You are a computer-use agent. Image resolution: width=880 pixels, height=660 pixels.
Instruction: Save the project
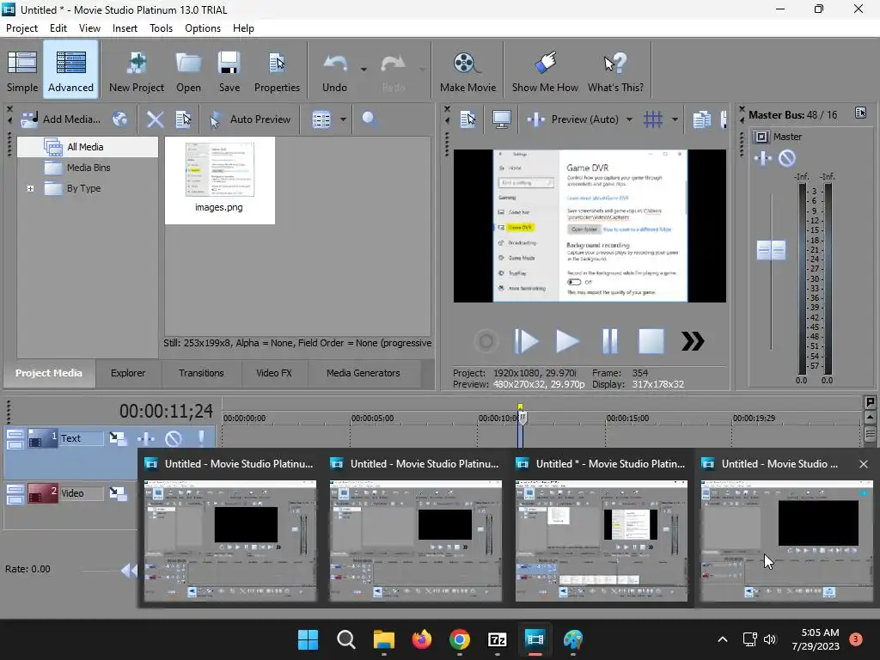point(229,71)
